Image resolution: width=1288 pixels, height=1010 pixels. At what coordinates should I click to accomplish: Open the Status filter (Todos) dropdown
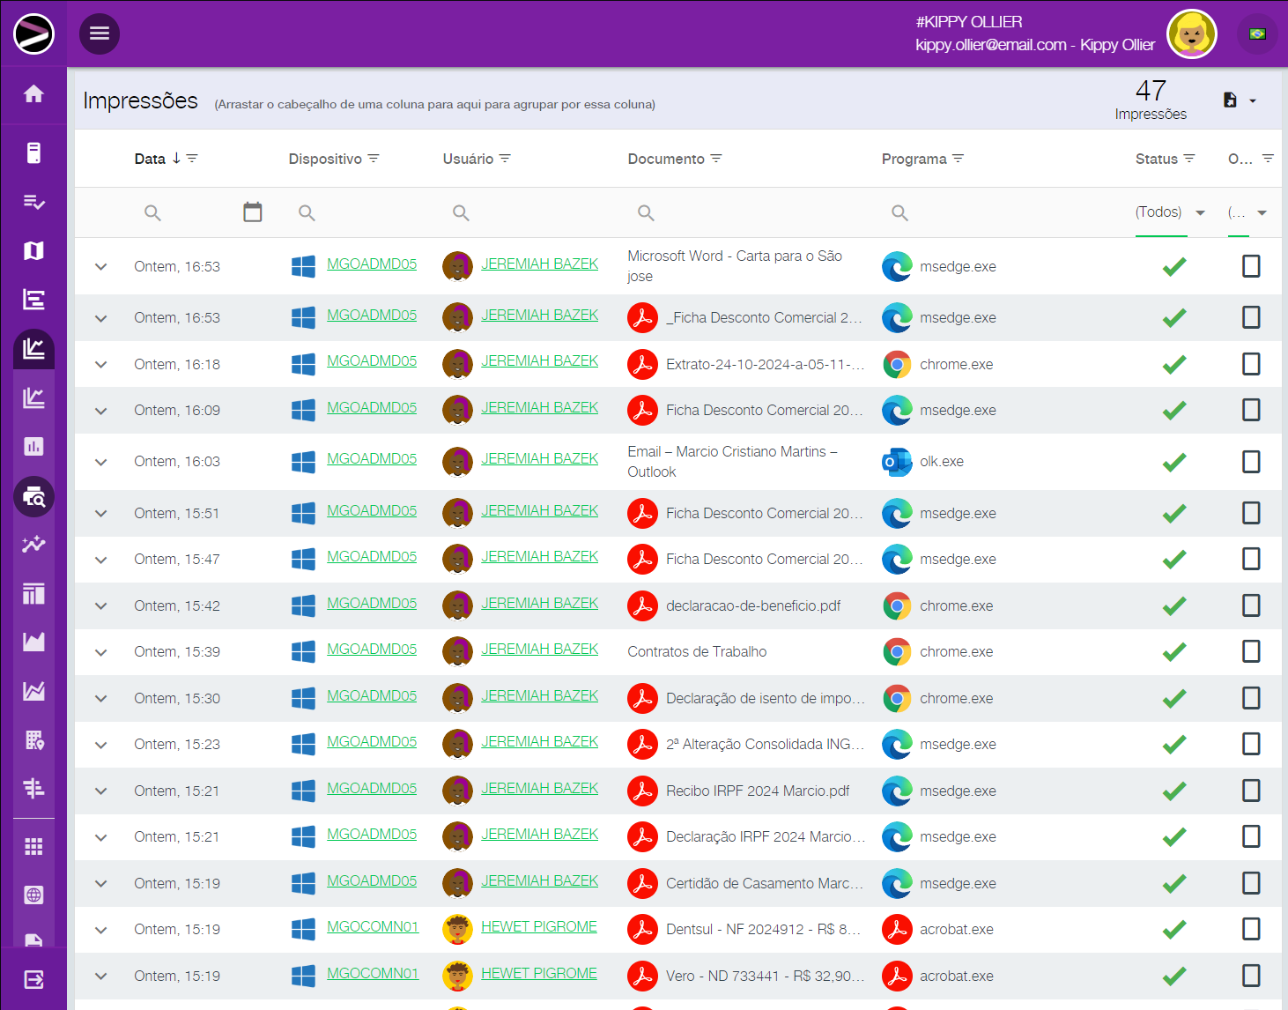pos(1170,212)
